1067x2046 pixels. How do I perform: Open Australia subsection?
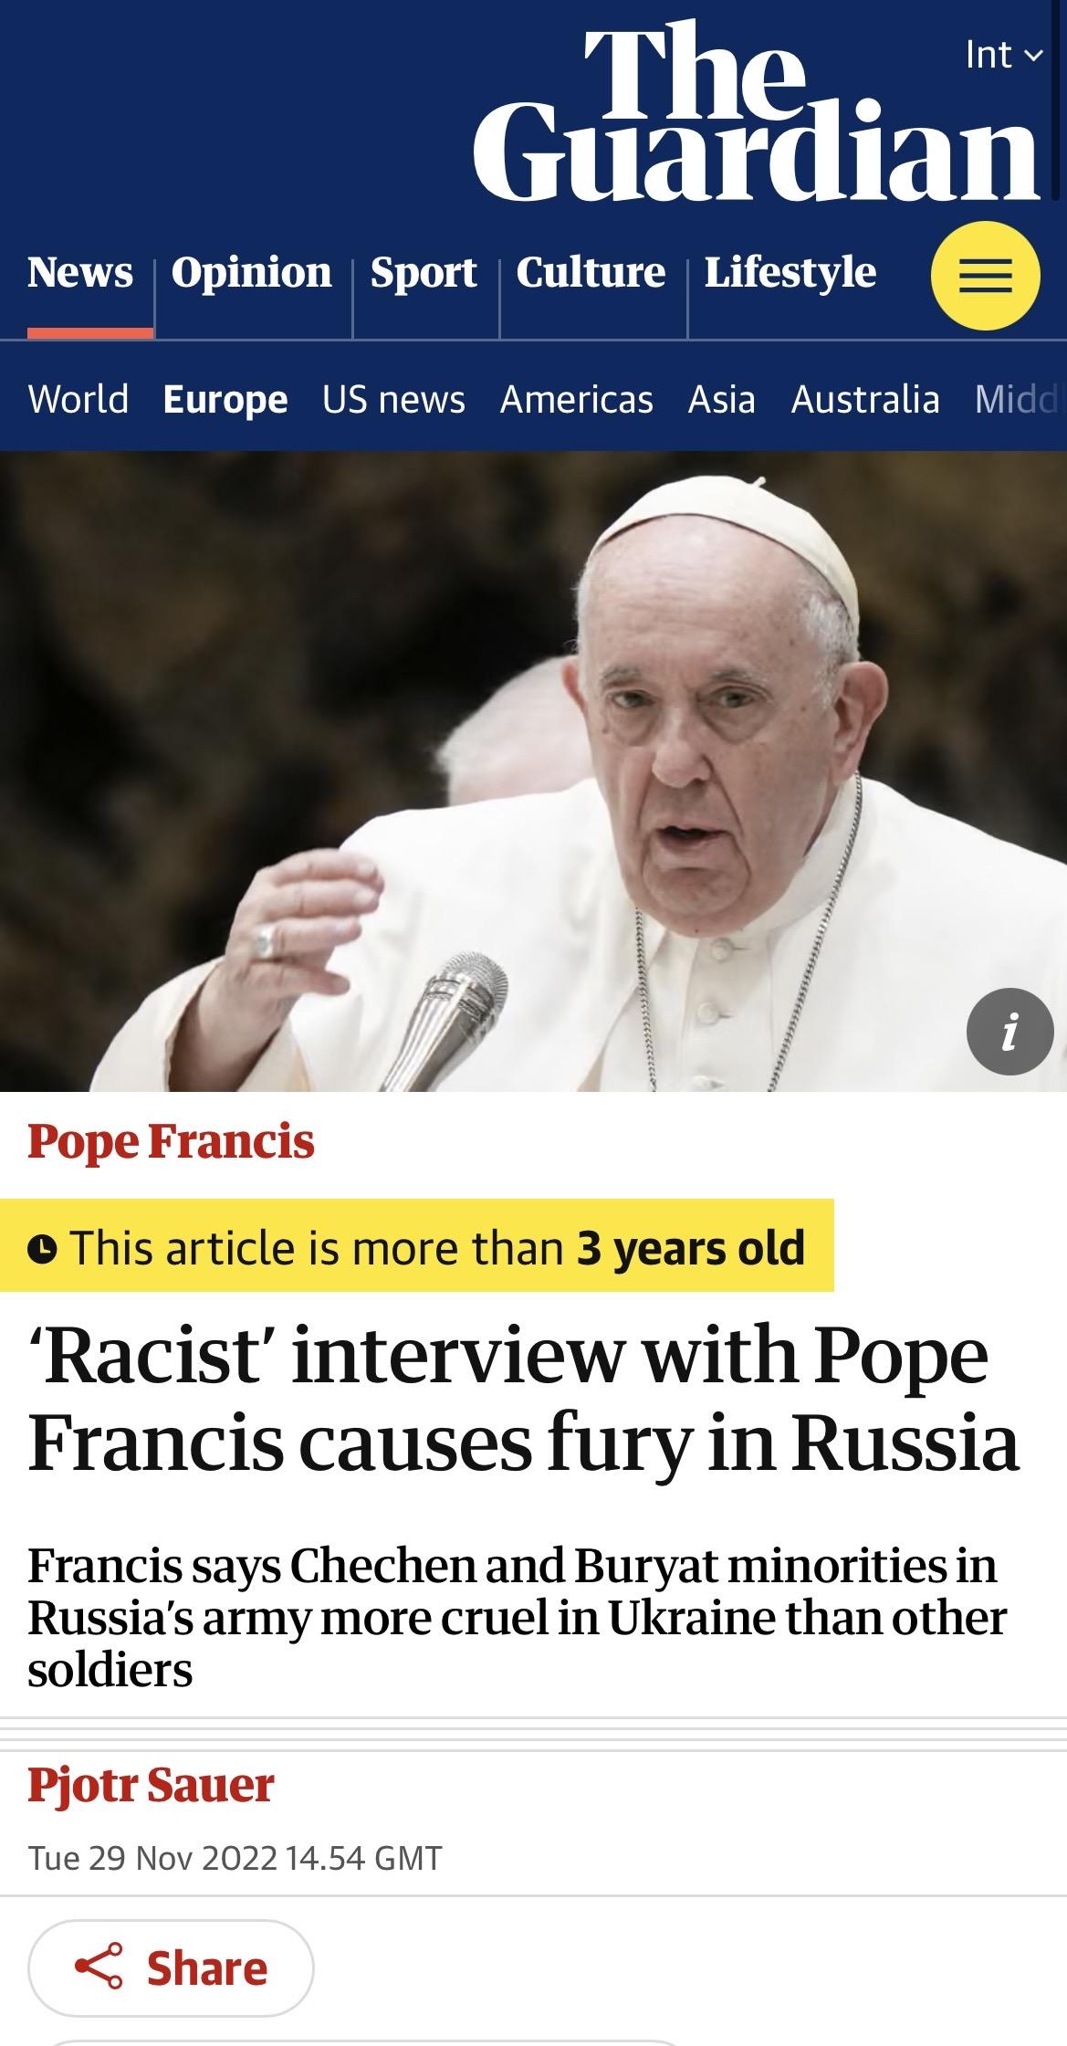click(865, 399)
